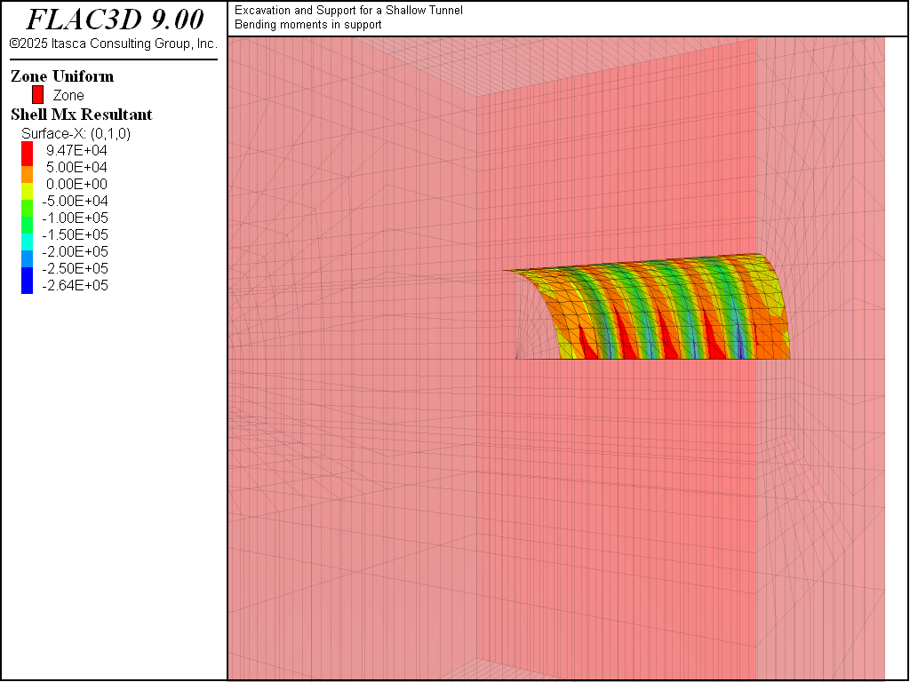
Task: Click the yellow 0.00E+00 legend color
Action: (28, 192)
